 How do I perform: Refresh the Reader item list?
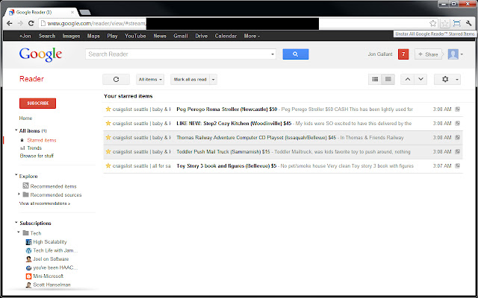(116, 80)
